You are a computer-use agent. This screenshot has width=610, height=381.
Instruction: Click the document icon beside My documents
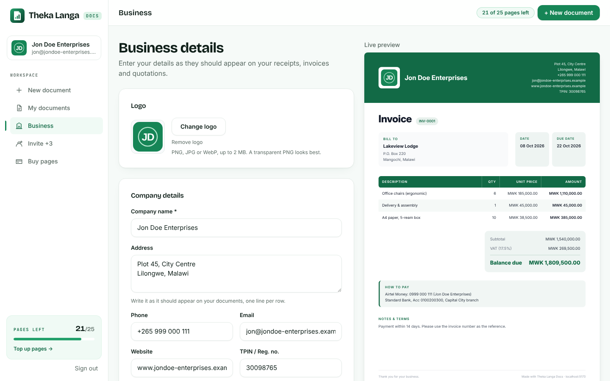pos(19,108)
